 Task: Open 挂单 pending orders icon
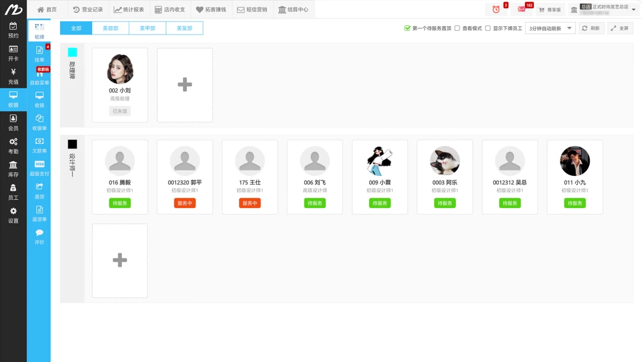pyautogui.click(x=39, y=54)
